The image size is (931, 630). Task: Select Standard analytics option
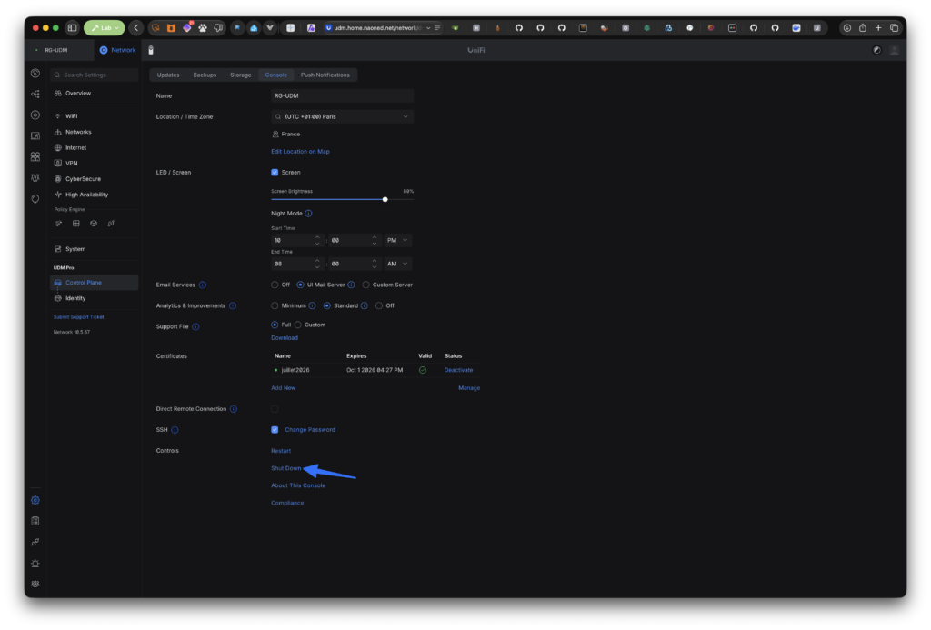[327, 305]
